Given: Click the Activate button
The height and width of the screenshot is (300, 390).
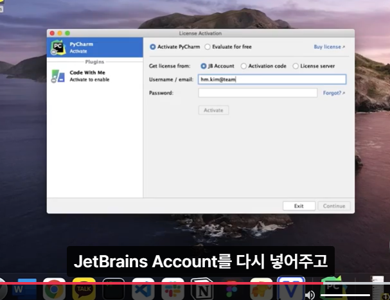Looking at the screenshot, I should tap(213, 110).
